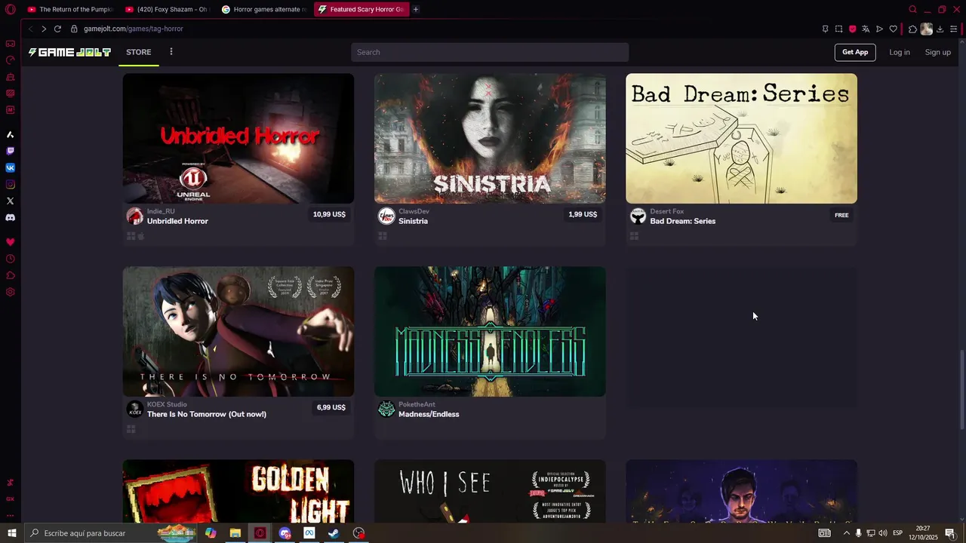966x543 pixels.
Task: Open a new browser tab with plus
Action: click(416, 9)
